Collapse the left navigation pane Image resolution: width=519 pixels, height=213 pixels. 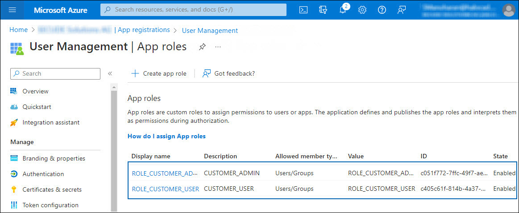[x=110, y=74]
